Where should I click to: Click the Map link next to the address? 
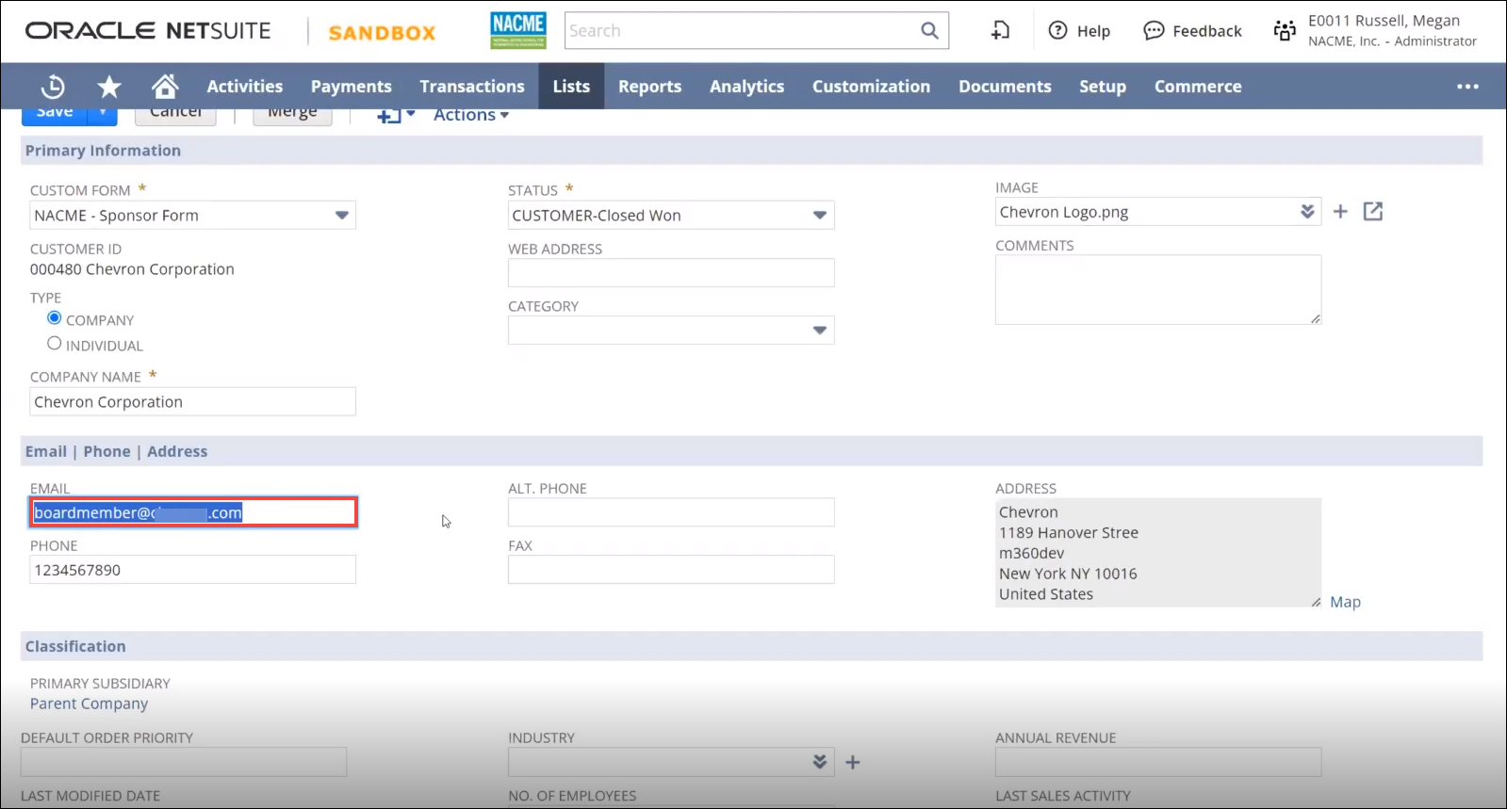coord(1345,602)
